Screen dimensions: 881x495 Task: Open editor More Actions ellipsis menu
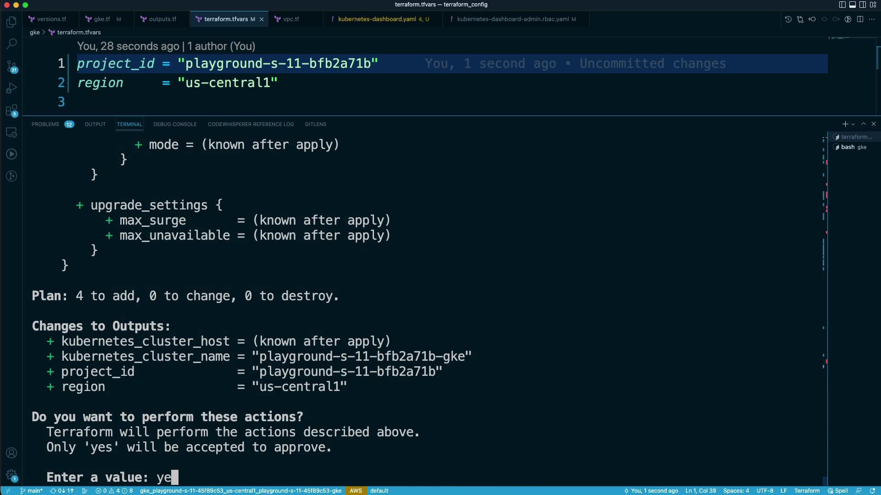click(x=872, y=19)
